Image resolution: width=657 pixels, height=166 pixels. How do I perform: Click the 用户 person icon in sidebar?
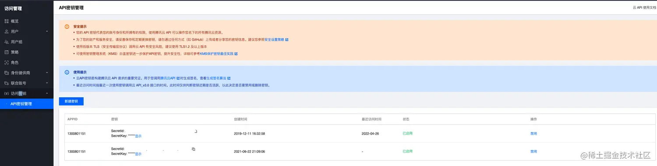click(6, 31)
